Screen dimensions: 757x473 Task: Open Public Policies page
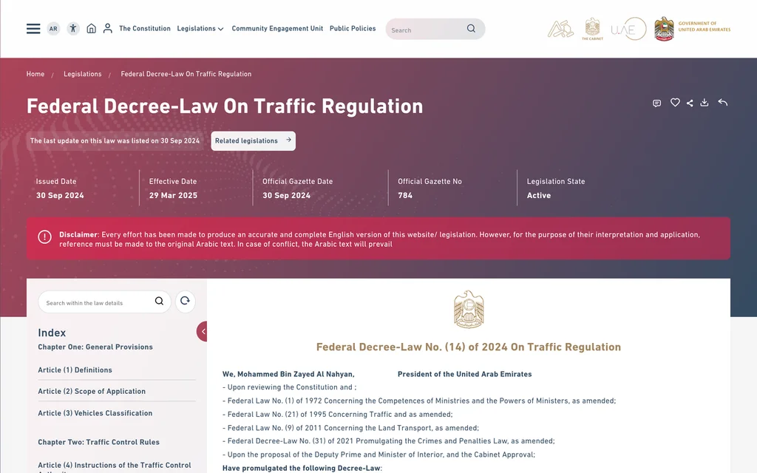[x=353, y=29]
